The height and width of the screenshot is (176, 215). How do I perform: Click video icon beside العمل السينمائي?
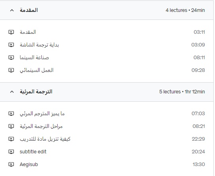coord(11,70)
